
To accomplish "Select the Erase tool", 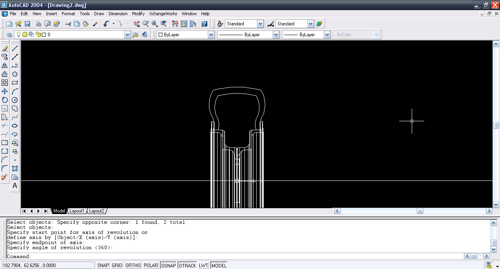I will coord(5,48).
